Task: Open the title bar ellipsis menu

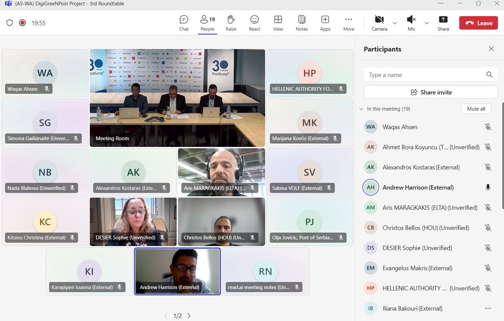Action: (x=441, y=3)
